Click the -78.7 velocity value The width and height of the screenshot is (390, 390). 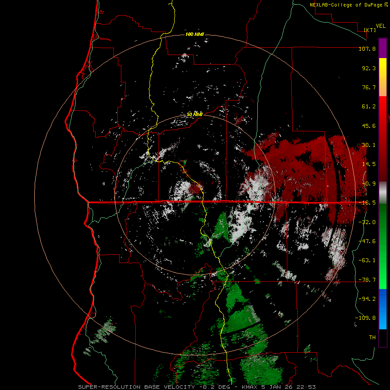[x=367, y=280]
